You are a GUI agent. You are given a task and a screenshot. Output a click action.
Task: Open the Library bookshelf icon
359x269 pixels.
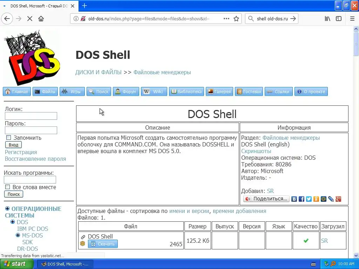click(327, 19)
